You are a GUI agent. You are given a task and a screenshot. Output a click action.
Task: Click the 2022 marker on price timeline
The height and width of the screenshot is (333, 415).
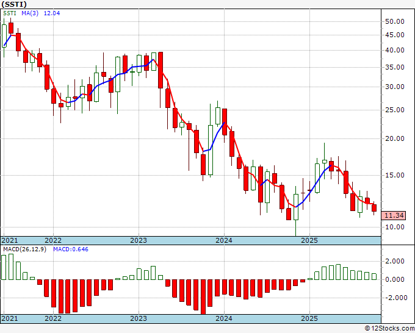(x=53, y=240)
